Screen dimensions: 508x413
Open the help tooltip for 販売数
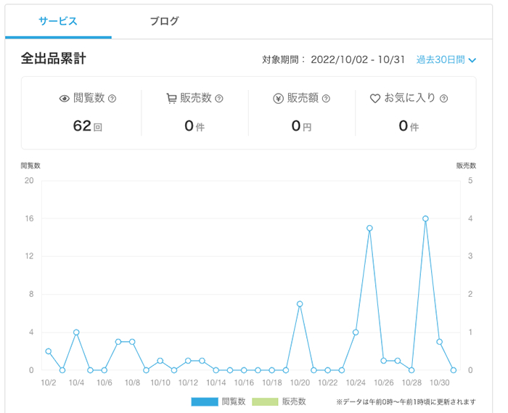click(218, 98)
